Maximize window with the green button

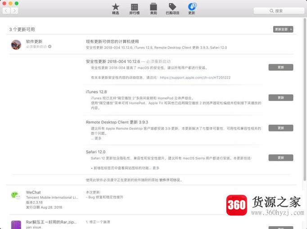[17, 3]
